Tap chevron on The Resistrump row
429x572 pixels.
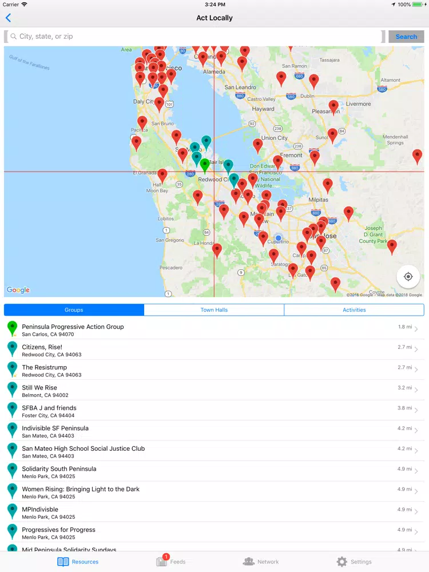[416, 370]
